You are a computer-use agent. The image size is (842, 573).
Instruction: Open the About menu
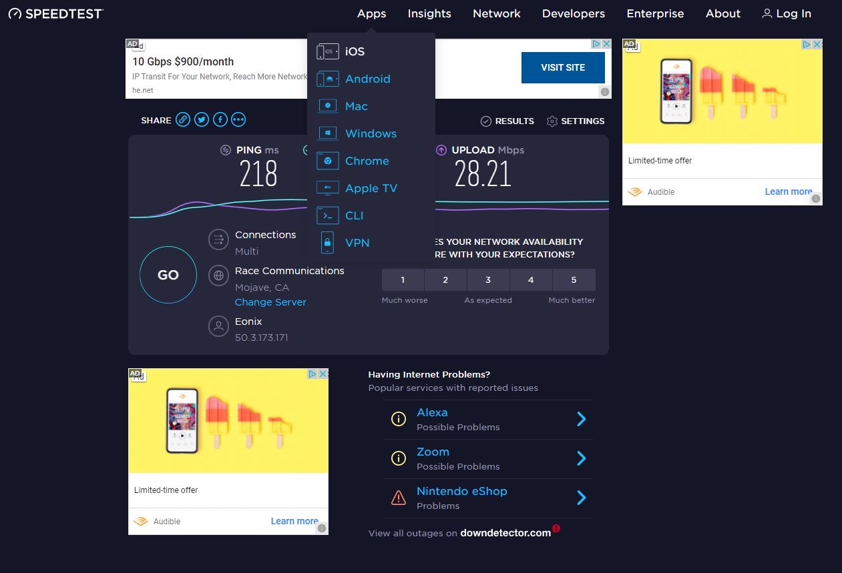(723, 13)
